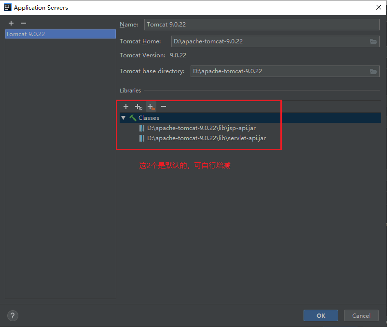Collapse the Classes tree node
387x327 pixels.
(124, 118)
